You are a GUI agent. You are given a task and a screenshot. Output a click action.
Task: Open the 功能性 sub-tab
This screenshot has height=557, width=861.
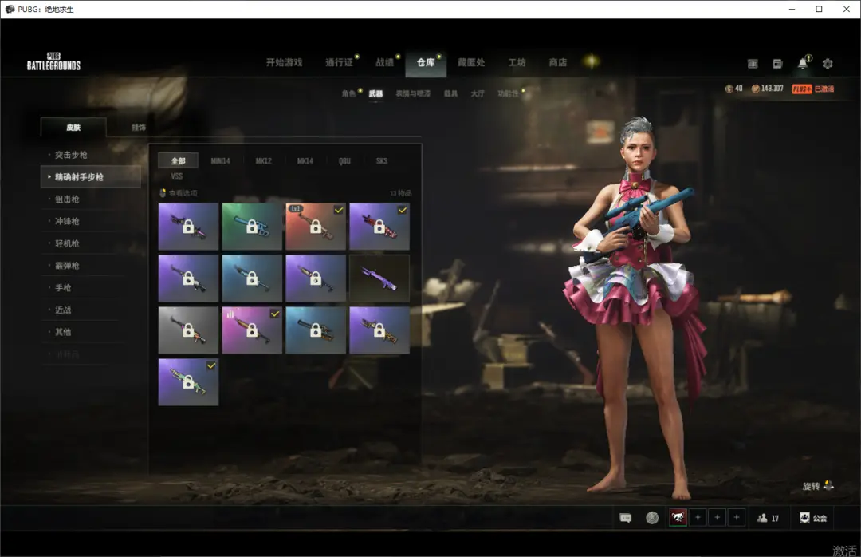(x=508, y=93)
